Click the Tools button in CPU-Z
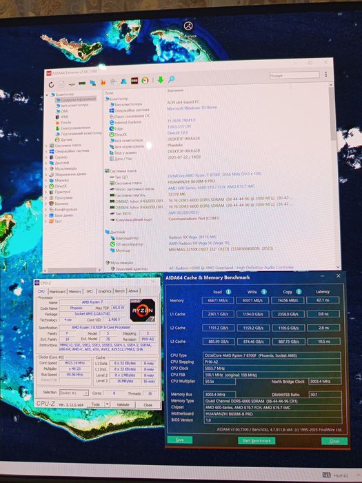The height and width of the screenshot is (483, 362). point(96,404)
